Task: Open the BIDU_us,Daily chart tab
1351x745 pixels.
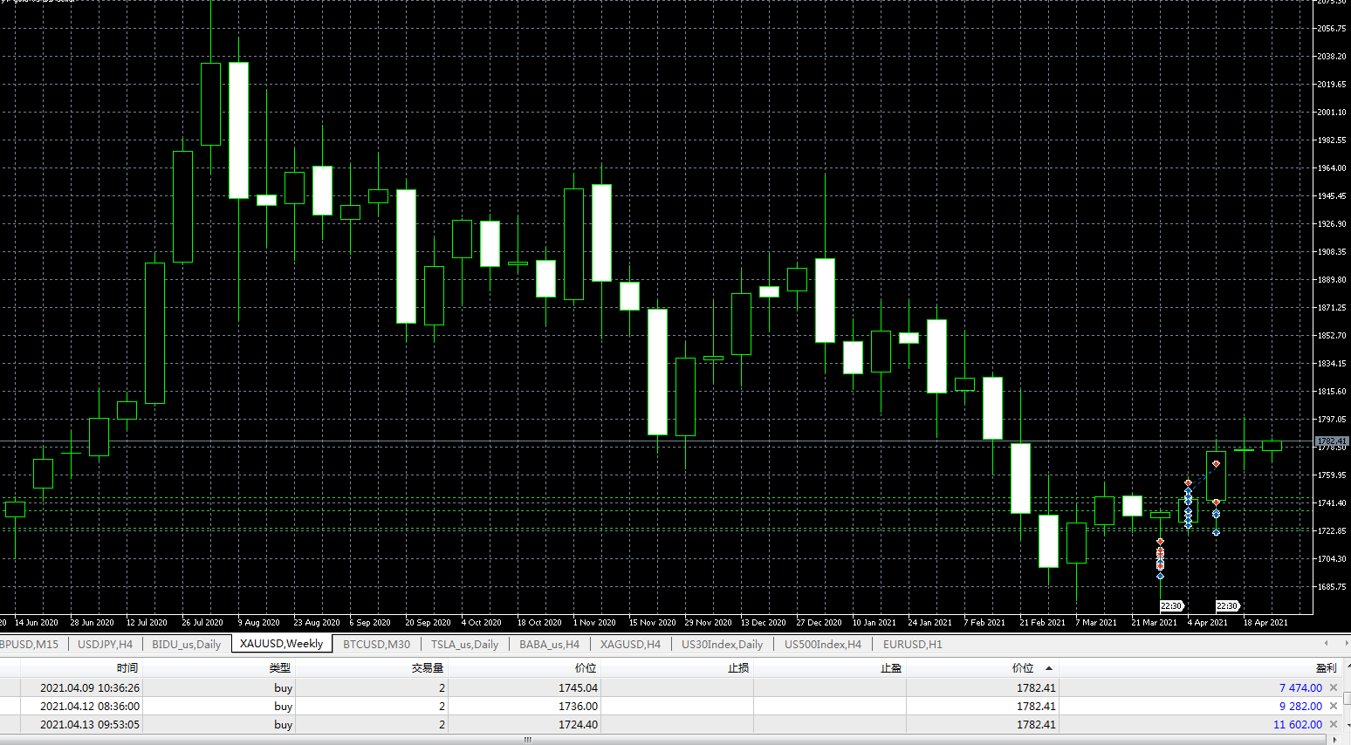Action: pyautogui.click(x=186, y=645)
